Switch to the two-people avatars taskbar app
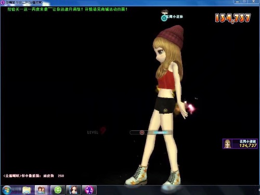This screenshot has width=260, height=195. 41,190
